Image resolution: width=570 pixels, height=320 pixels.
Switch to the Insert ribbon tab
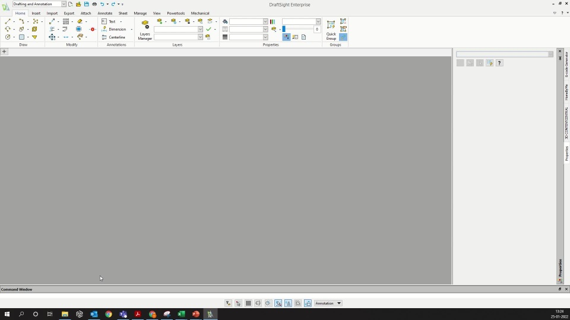36,13
